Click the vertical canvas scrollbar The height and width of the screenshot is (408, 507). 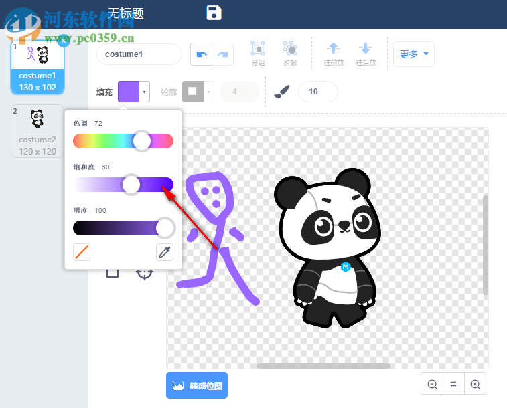click(485, 245)
